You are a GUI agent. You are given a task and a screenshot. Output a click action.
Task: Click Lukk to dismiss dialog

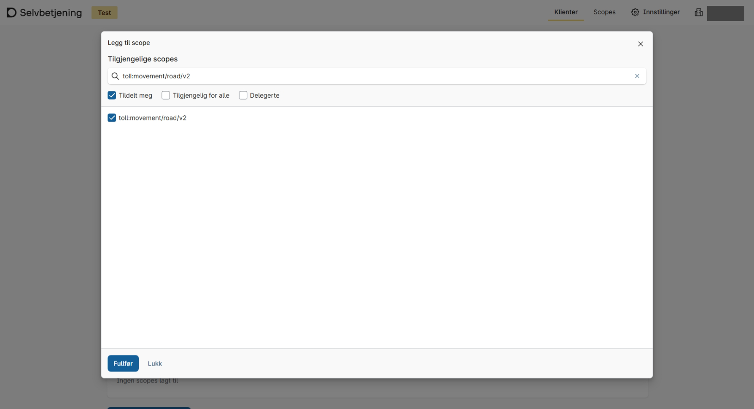[x=155, y=364]
